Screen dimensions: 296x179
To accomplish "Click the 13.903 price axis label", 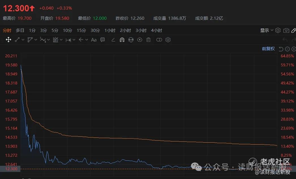I will pos(11,146).
